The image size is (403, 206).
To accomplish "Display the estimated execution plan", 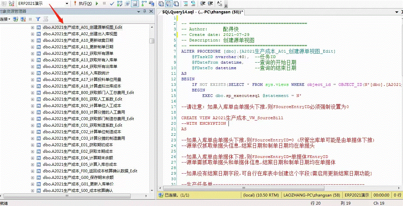I will pyautogui.click(x=119, y=3).
